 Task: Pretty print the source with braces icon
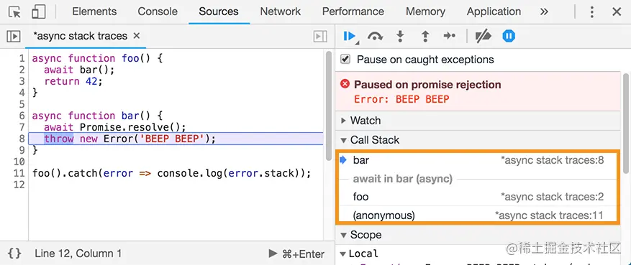pos(15,254)
